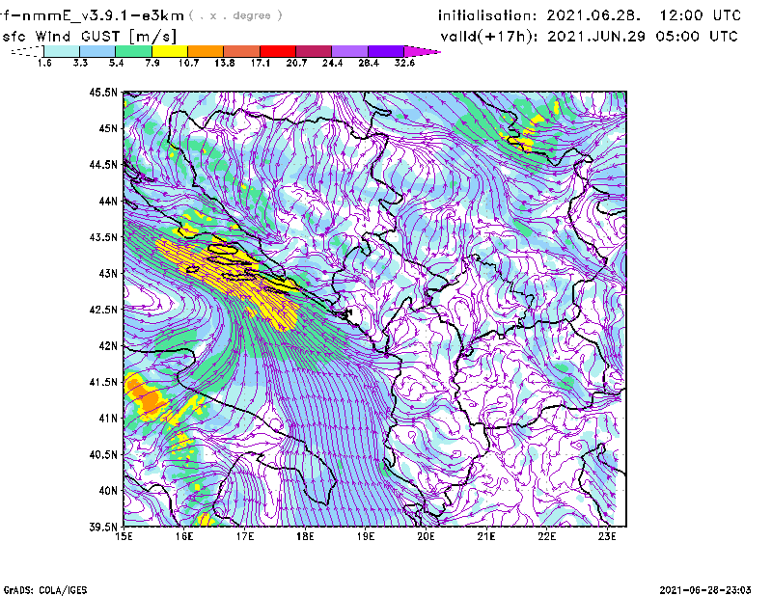
Task: Click the red 17.1–20.7 legend swatch
Action: (278, 51)
